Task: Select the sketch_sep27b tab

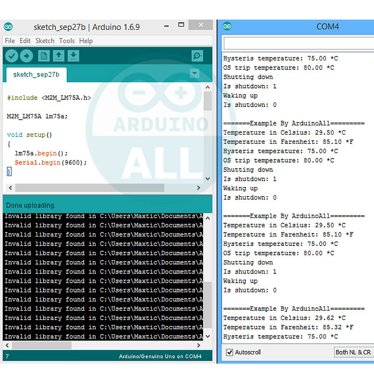Action: (x=36, y=75)
